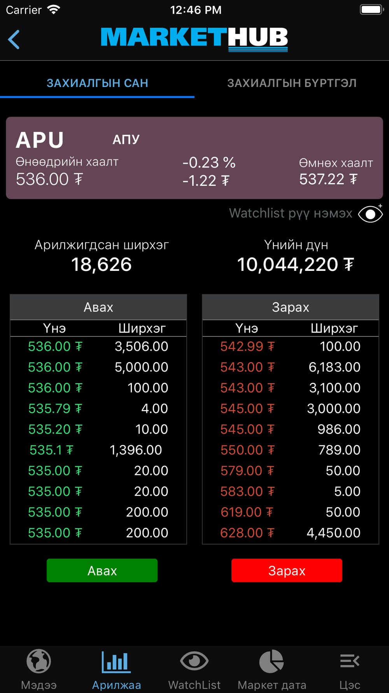Select buy order with 3,506.00 quantity

tap(98, 346)
